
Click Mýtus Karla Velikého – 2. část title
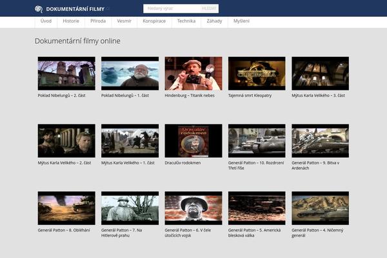pos(64,163)
